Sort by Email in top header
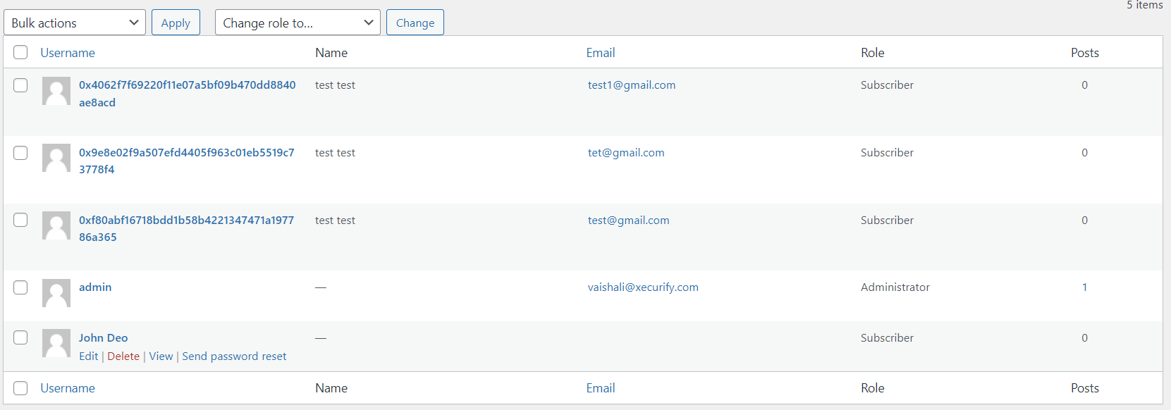1171x410 pixels. [601, 53]
